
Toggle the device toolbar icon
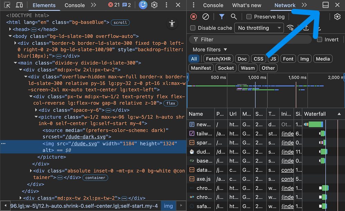point(20,5)
